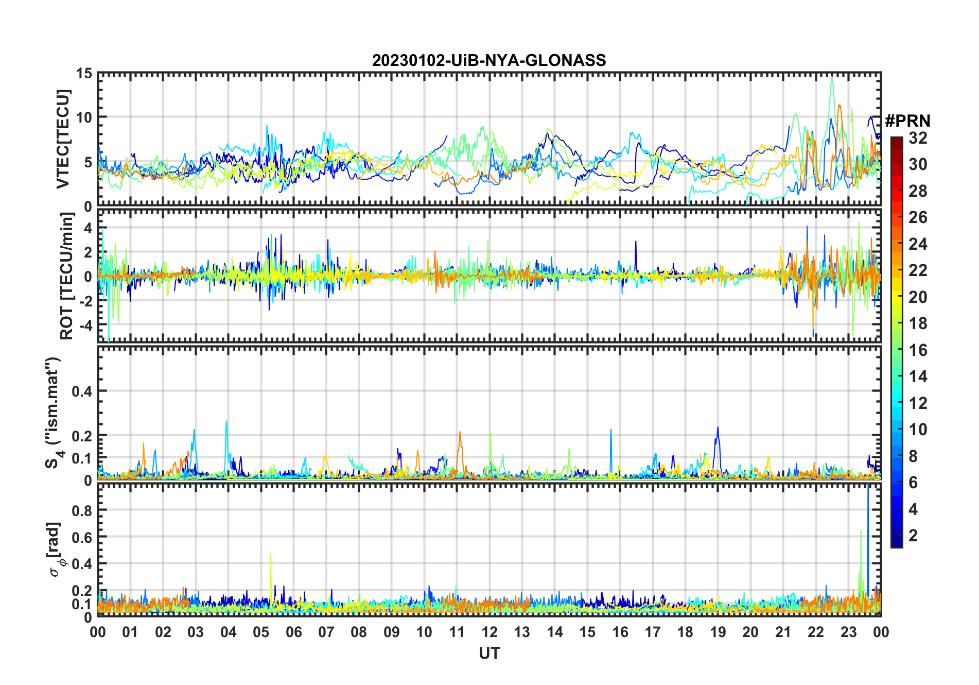Click colorbar tick label 26
The width and height of the screenshot is (979, 685).
tap(918, 217)
